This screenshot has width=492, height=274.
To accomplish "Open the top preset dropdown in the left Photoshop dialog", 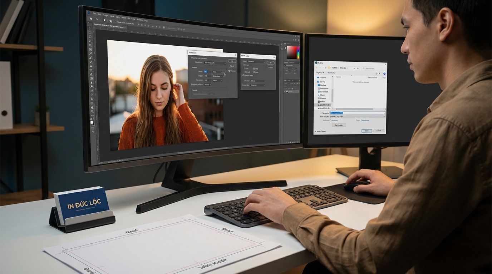I will tap(215, 63).
